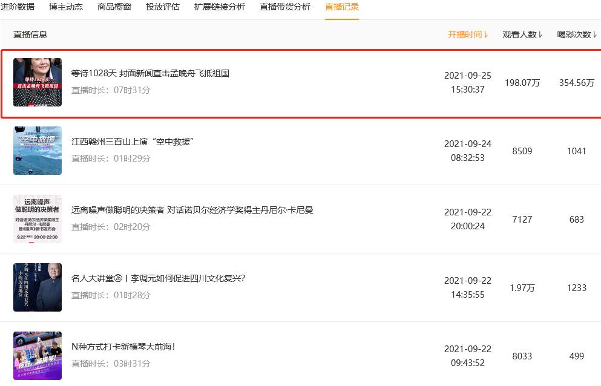The width and height of the screenshot is (601, 386).
Task: Select the 直播记录 tab
Action: 342,7
